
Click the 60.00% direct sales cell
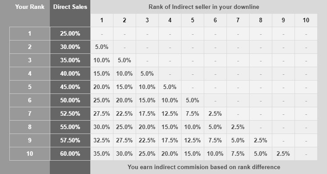point(70,154)
